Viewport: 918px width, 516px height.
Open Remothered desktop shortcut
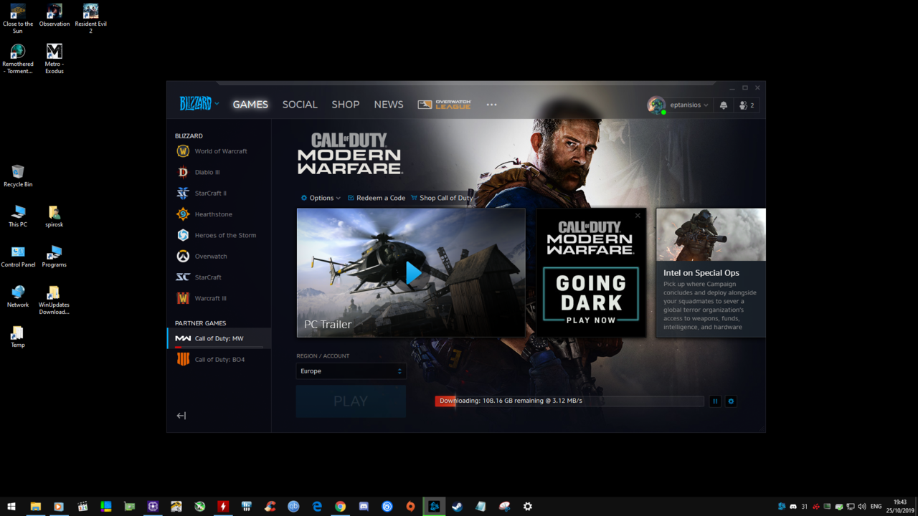(18, 59)
